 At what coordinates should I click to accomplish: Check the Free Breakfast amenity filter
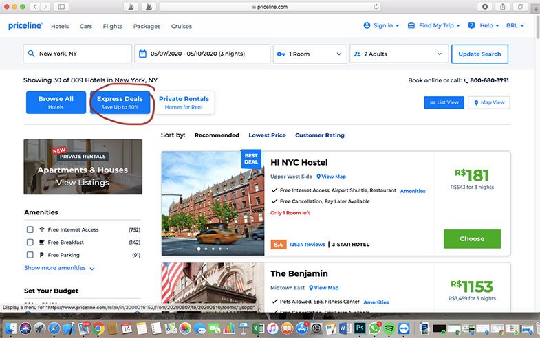pos(30,242)
